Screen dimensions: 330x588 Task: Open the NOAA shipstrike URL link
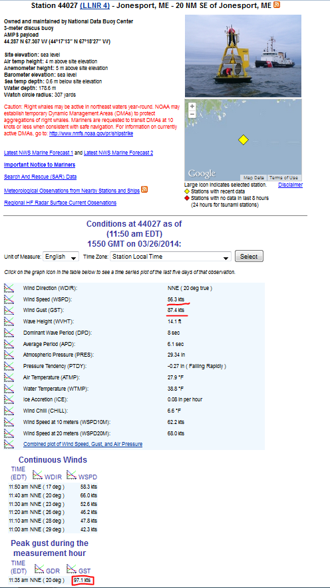click(x=91, y=133)
